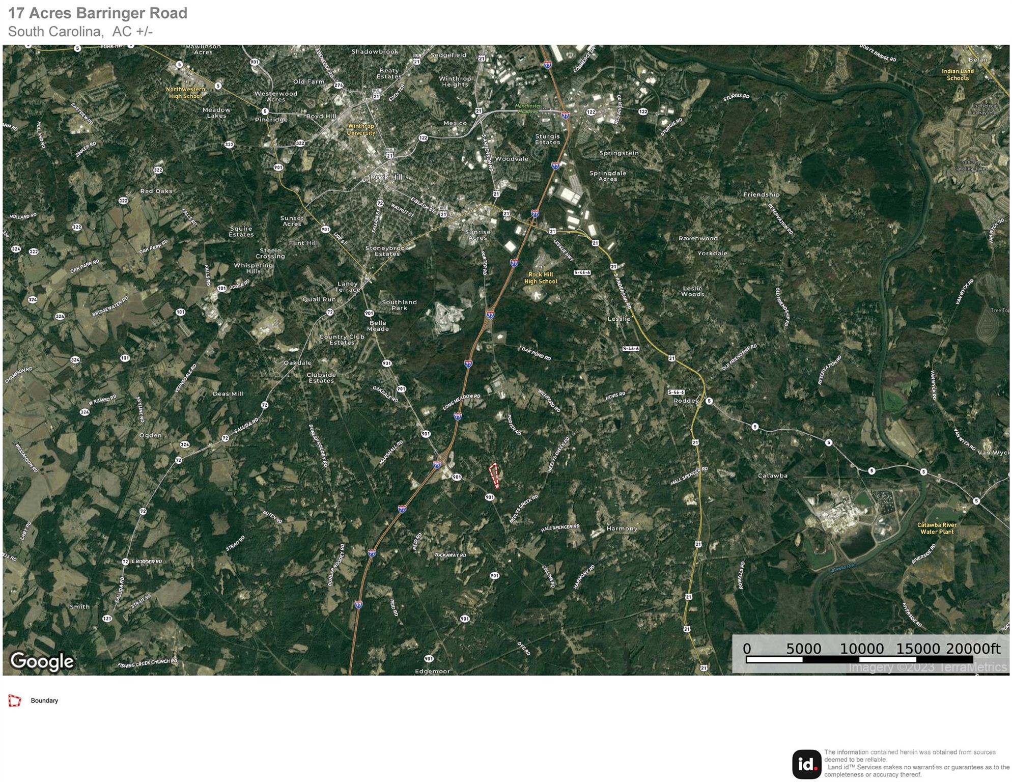Screen dimensions: 1012x782
Task: Click the Winthrop University map label
Action: pyautogui.click(x=360, y=129)
